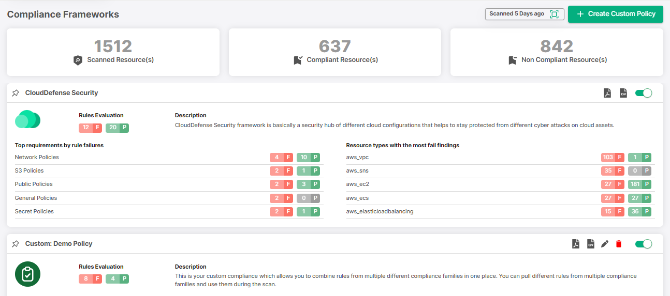Click the 3 P badge for Public Policies

[x=308, y=184]
